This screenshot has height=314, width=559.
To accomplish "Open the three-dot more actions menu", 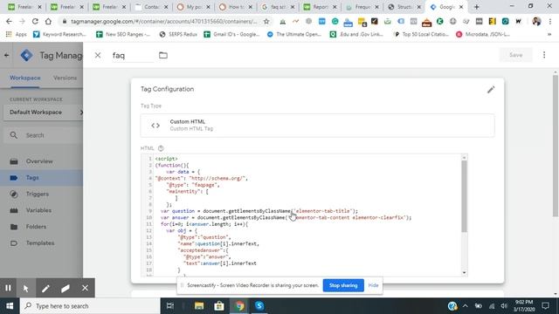I will pos(544,55).
